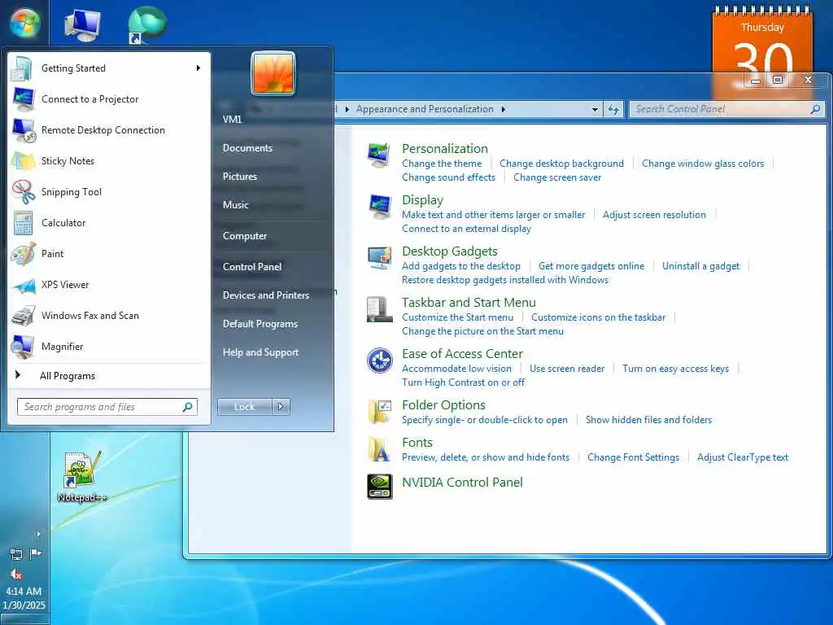Click the Desktop Gadgets category icon
Image resolution: width=833 pixels, height=625 pixels.
pos(379,258)
